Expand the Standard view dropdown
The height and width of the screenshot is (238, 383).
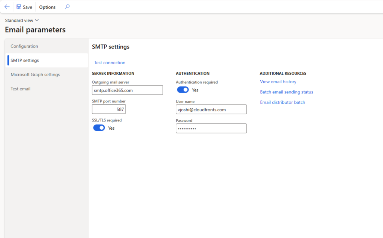point(22,21)
